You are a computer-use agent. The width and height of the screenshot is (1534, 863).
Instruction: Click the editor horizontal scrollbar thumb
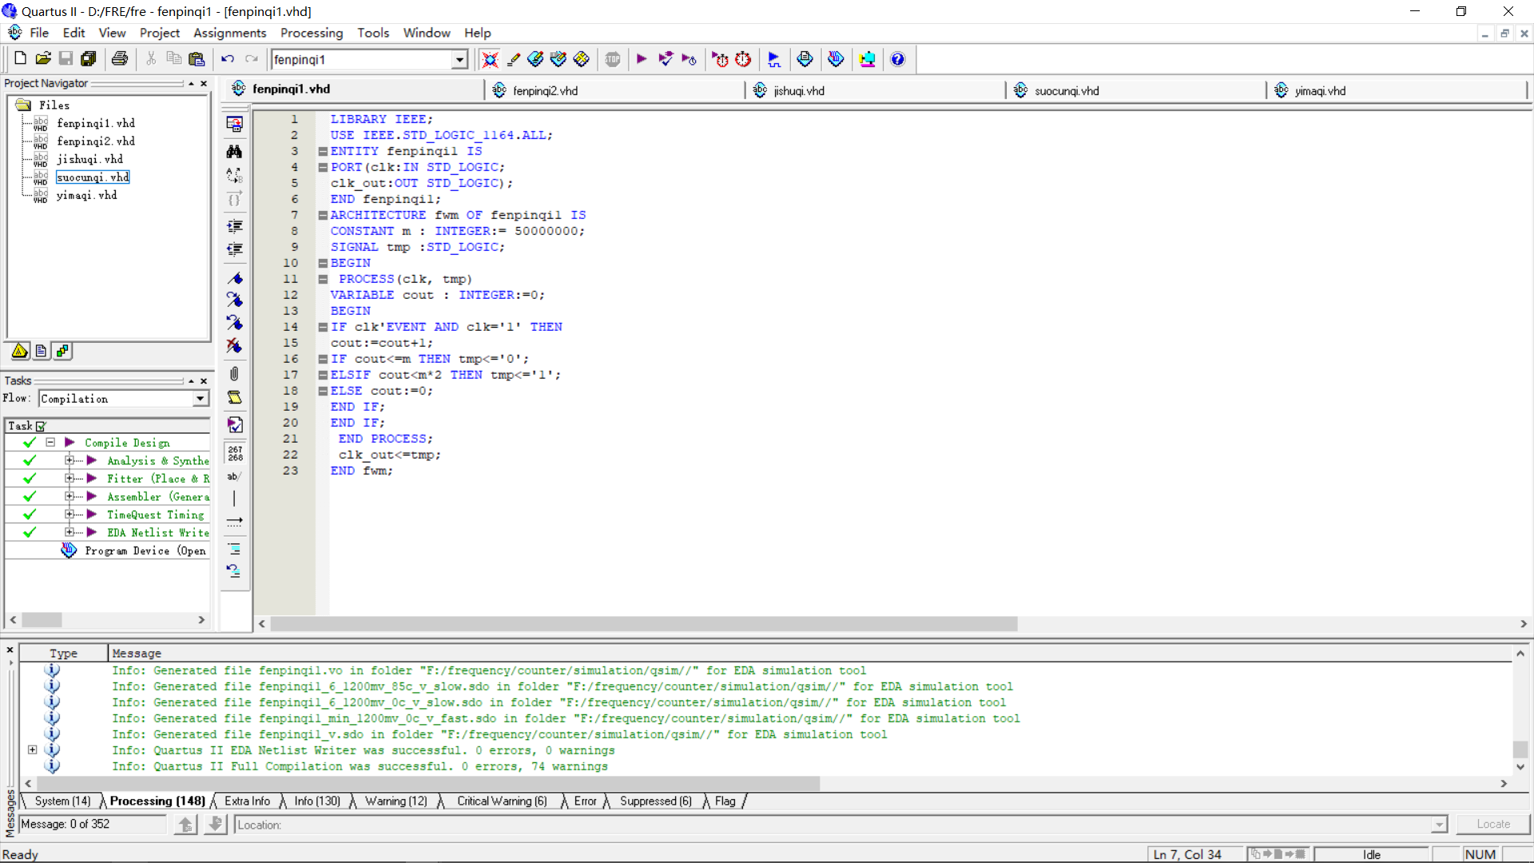[x=643, y=623]
